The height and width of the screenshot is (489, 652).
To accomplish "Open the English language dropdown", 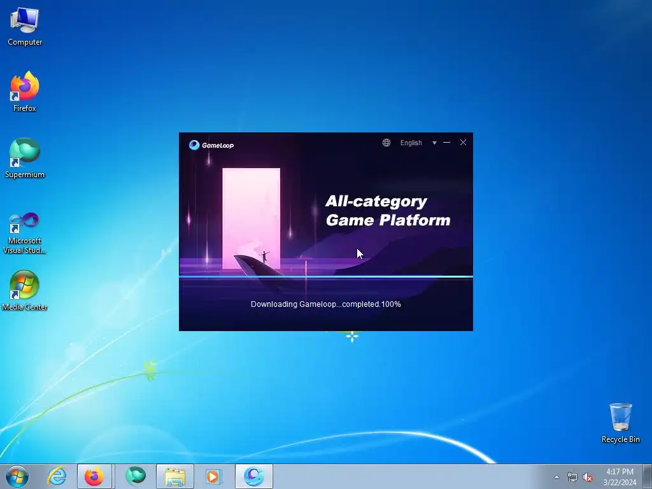I will tap(411, 143).
